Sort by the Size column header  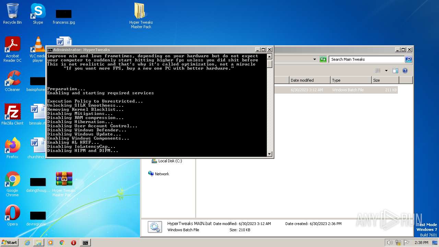385,80
